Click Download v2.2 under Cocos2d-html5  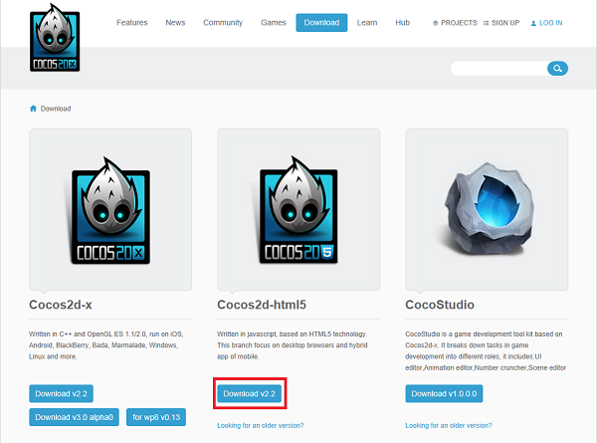[x=249, y=393]
